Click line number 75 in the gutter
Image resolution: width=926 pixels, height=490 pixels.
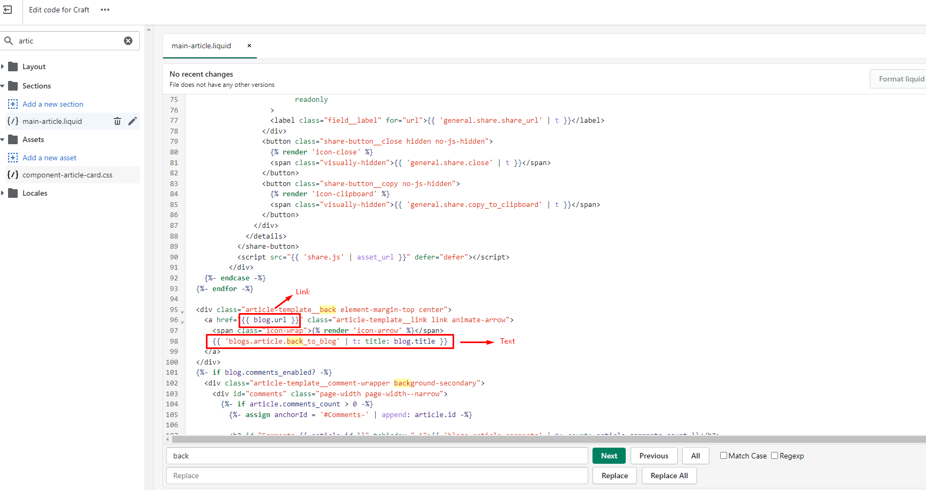(x=174, y=99)
